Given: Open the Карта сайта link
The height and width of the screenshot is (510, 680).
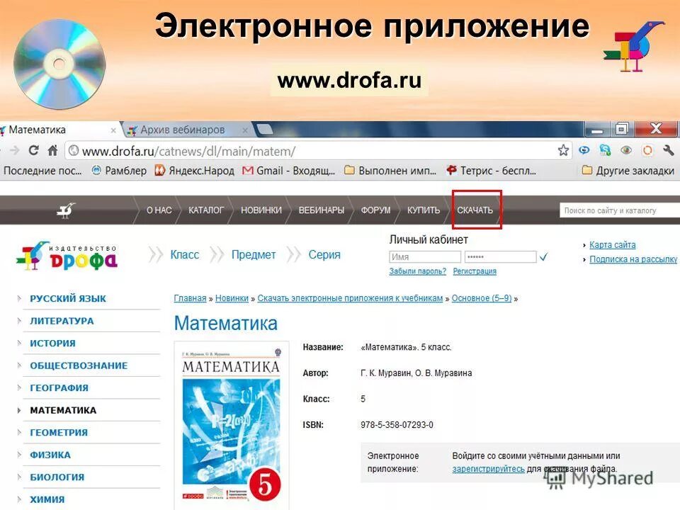Looking at the screenshot, I should [x=612, y=244].
